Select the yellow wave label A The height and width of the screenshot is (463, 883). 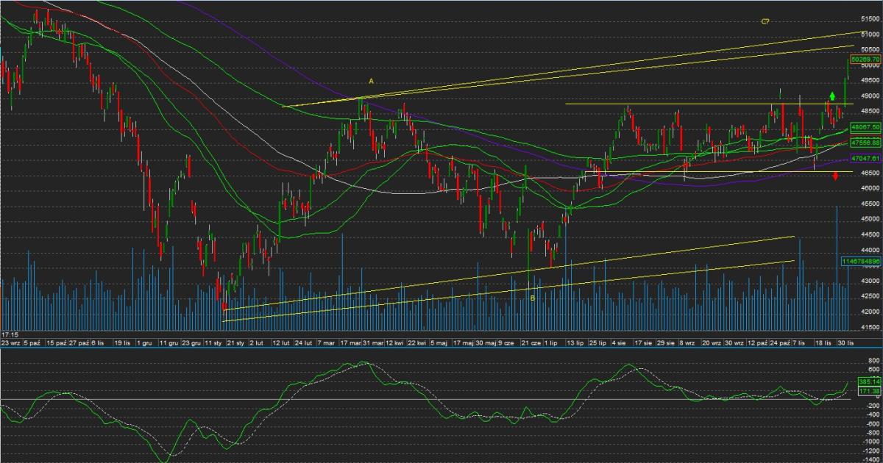click(x=372, y=81)
